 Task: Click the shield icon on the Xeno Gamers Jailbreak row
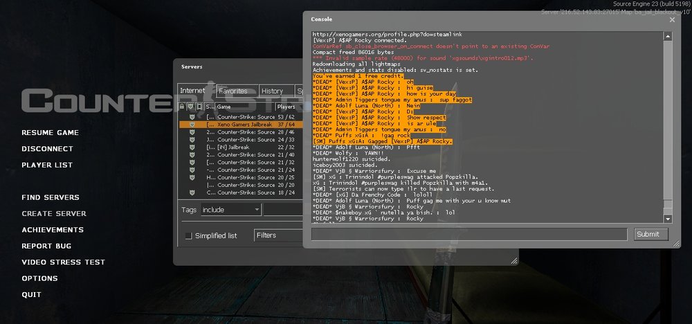tap(192, 125)
